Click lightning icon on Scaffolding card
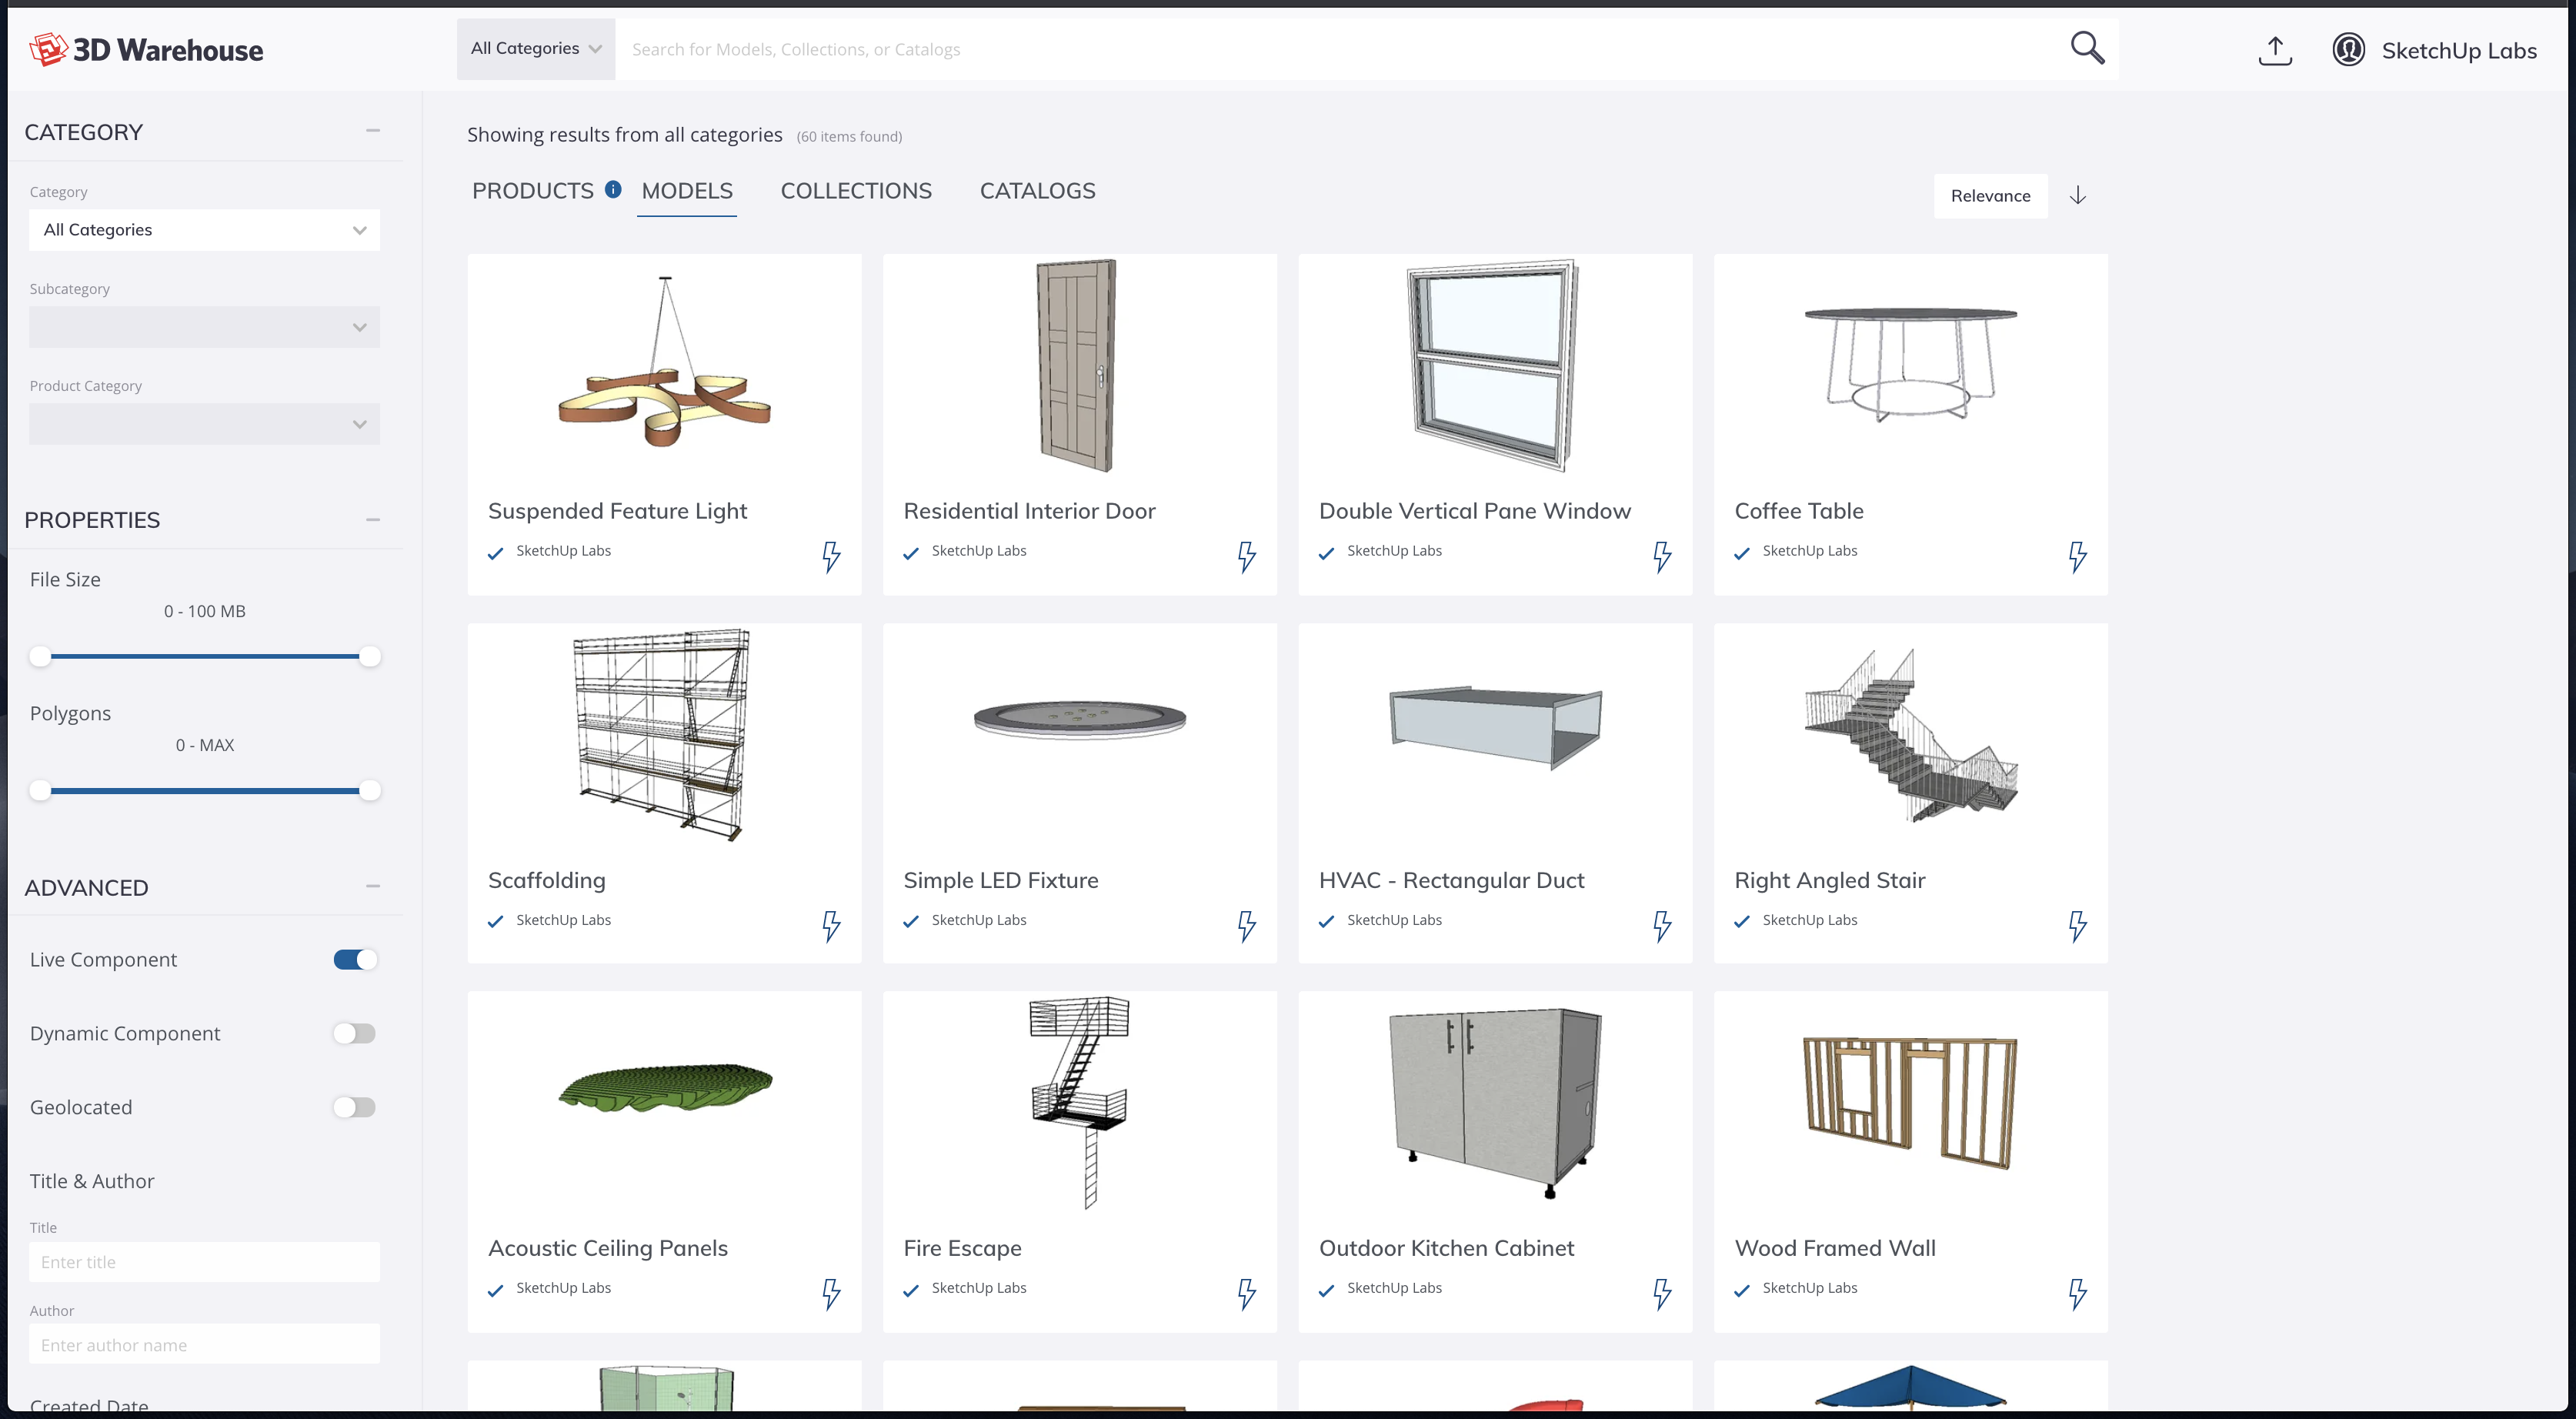 click(x=831, y=926)
